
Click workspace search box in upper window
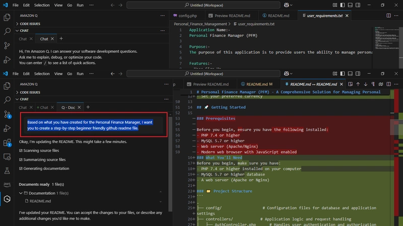(x=204, y=5)
